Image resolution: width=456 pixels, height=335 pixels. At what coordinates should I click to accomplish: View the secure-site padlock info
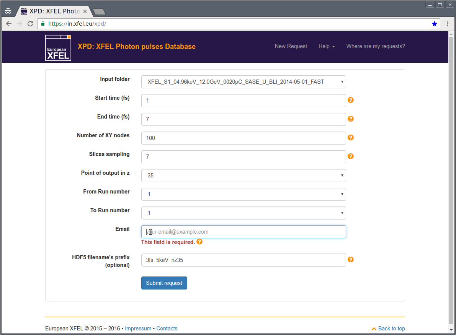[x=43, y=24]
